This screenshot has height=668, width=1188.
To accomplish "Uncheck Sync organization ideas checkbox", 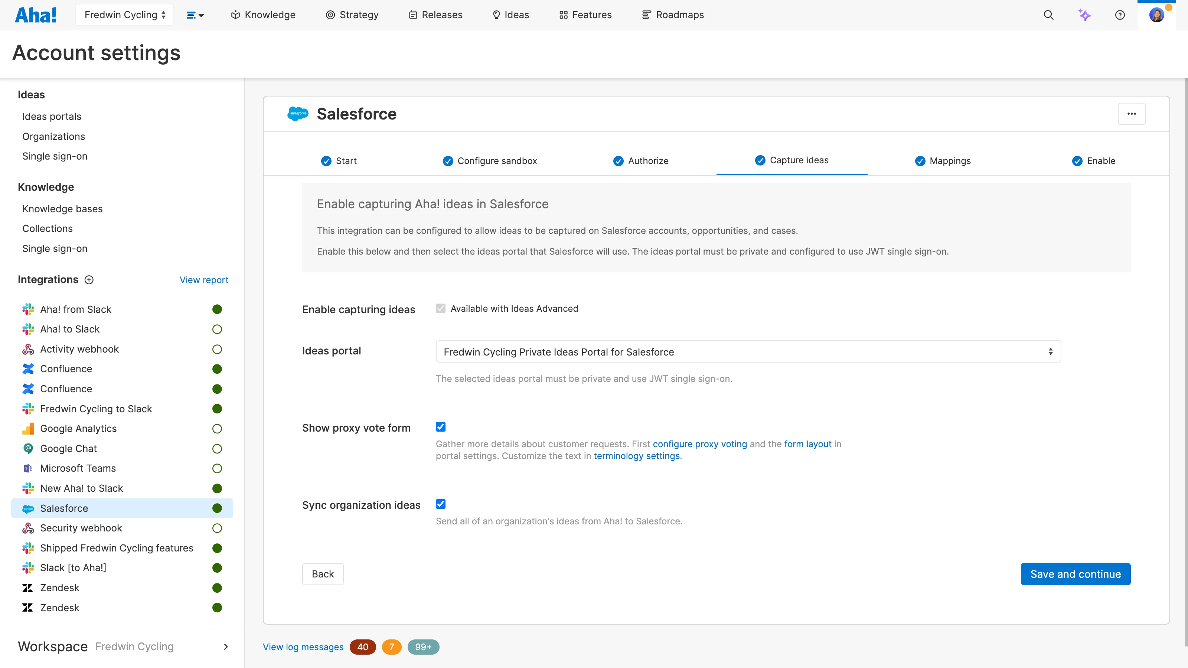I will 440,504.
